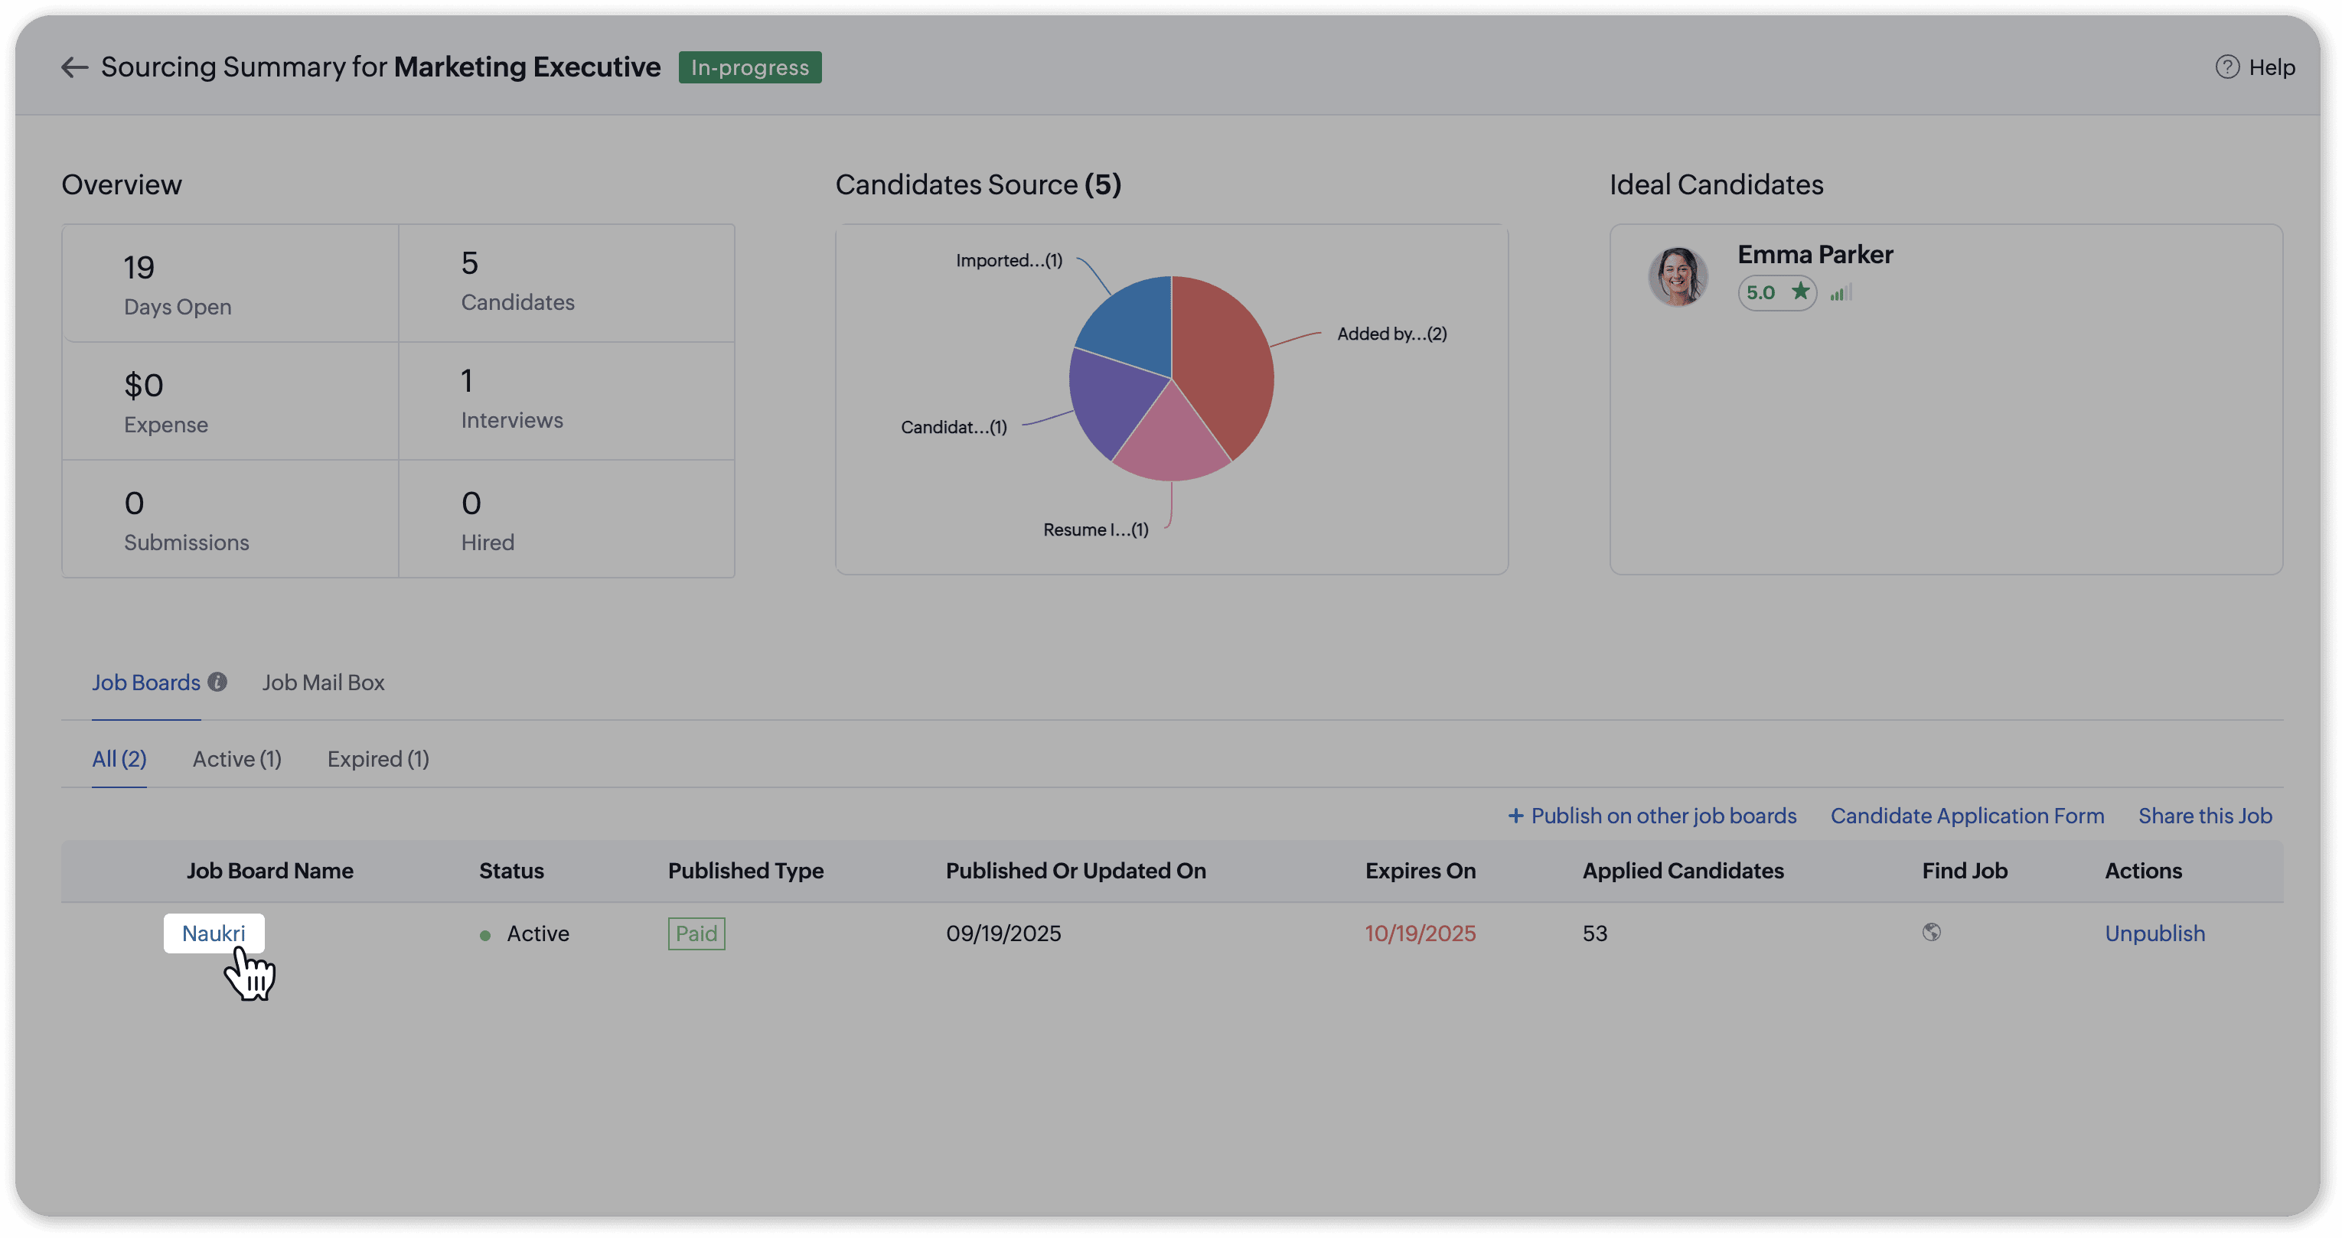This screenshot has height=1238, width=2342.
Task: Click the Help question mark icon
Action: 2226,67
